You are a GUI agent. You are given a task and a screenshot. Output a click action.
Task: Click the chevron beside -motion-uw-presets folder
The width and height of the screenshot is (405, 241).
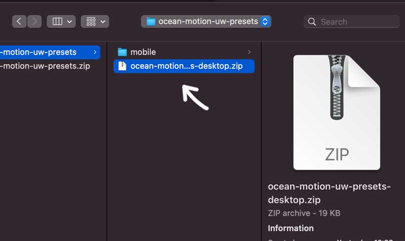95,52
